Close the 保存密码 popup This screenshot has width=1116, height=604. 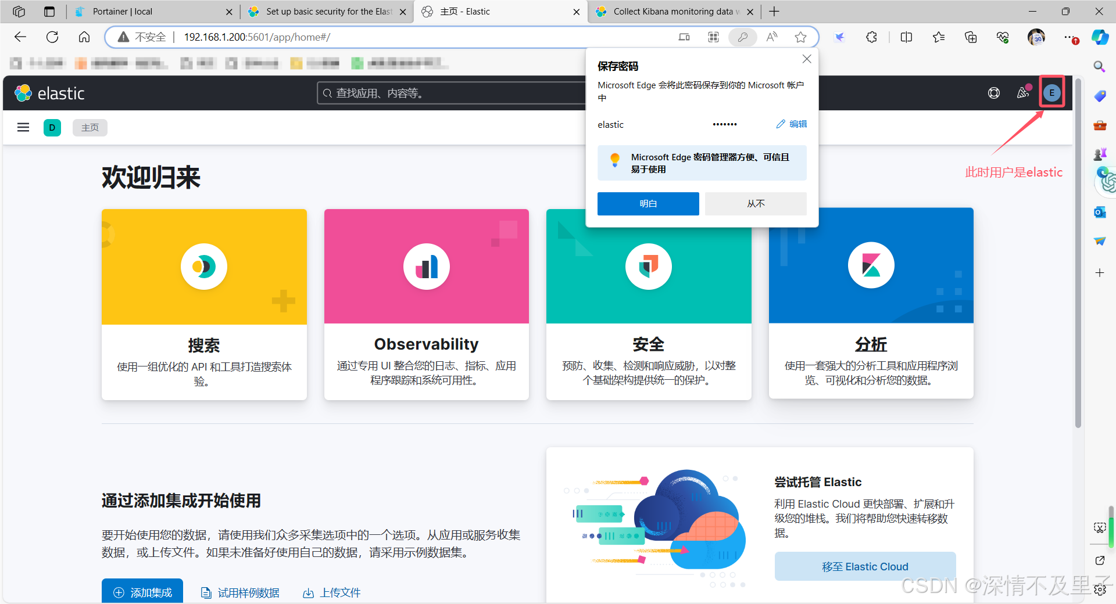807,59
